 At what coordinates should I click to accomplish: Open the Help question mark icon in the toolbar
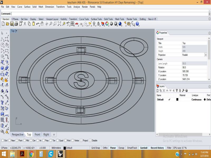[x=137, y=24]
